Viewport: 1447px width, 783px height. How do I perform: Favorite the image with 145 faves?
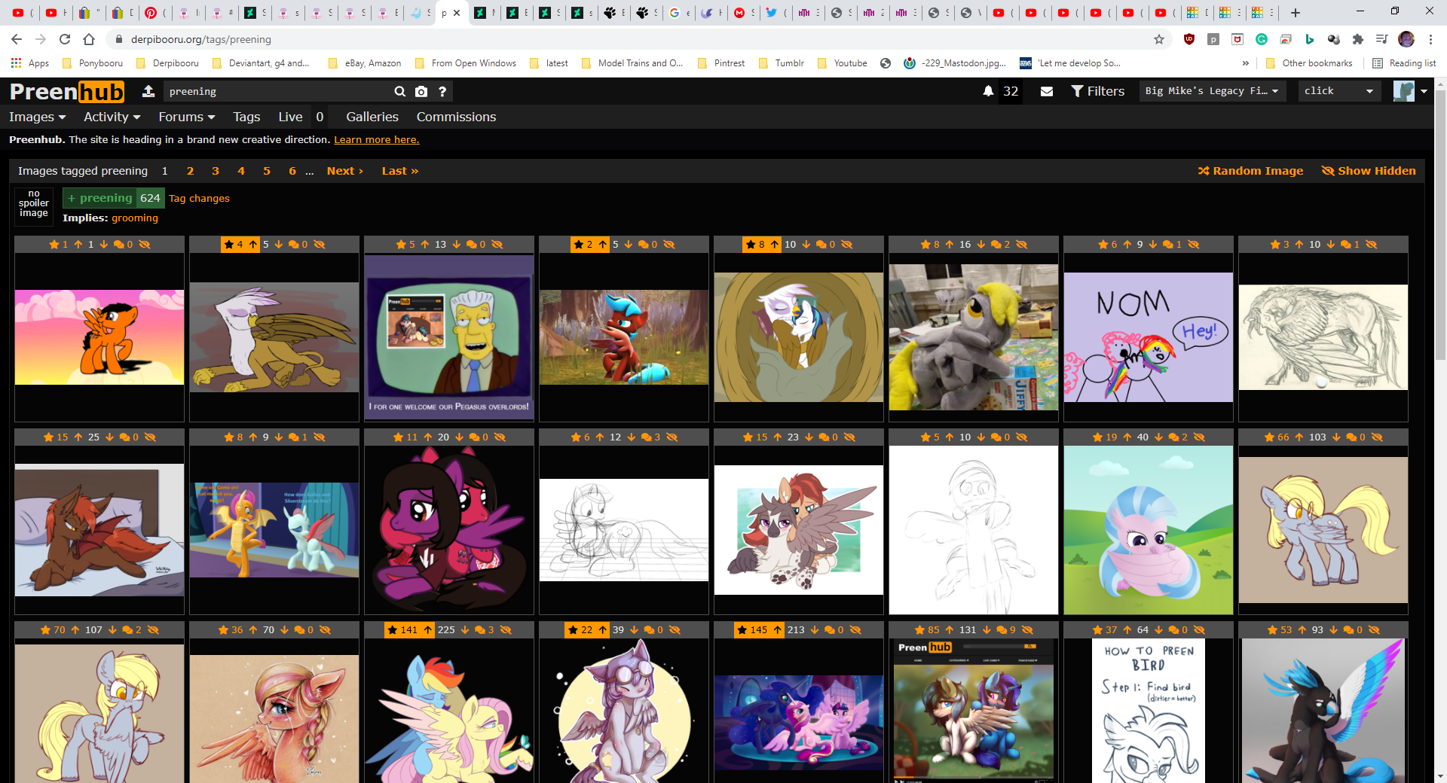(751, 630)
